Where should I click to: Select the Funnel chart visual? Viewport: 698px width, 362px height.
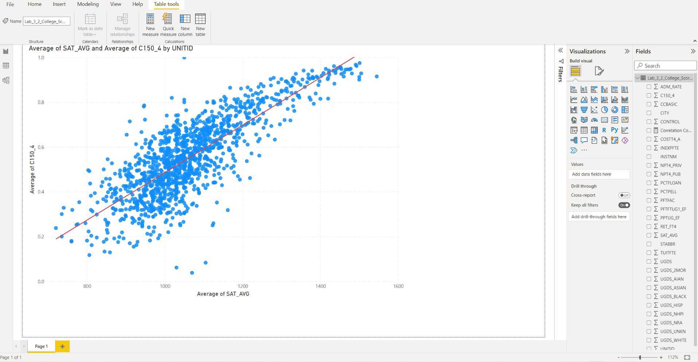tap(584, 110)
